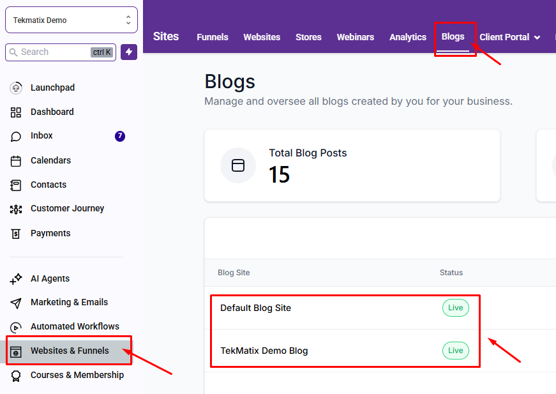
Task: Open Contacts from the sidebar
Action: 49,185
